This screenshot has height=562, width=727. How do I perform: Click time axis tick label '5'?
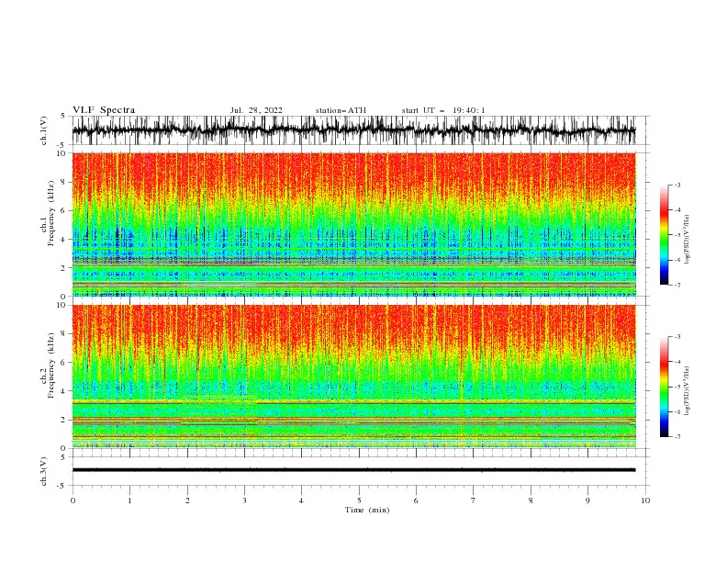(359, 500)
